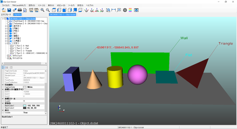Click the XML TIN toolbar icon
Image resolution: width=237 pixels, height=129 pixels.
point(37,10)
